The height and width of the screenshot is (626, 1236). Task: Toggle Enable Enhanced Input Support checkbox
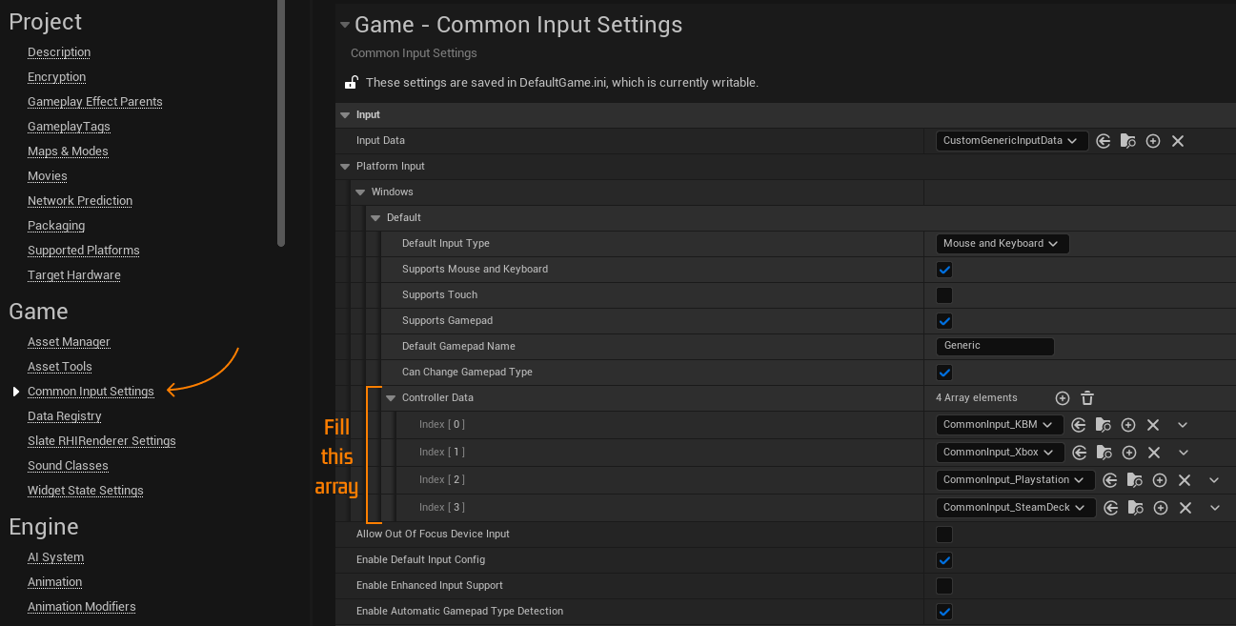click(x=944, y=586)
